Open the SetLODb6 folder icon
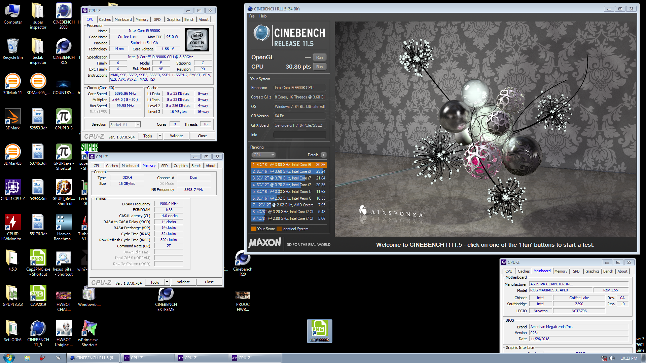 coord(13,331)
